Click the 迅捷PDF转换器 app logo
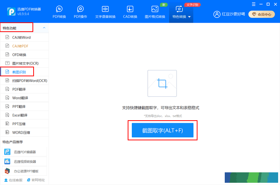Image resolution: width=280 pixels, height=185 pixels. pos(11,12)
